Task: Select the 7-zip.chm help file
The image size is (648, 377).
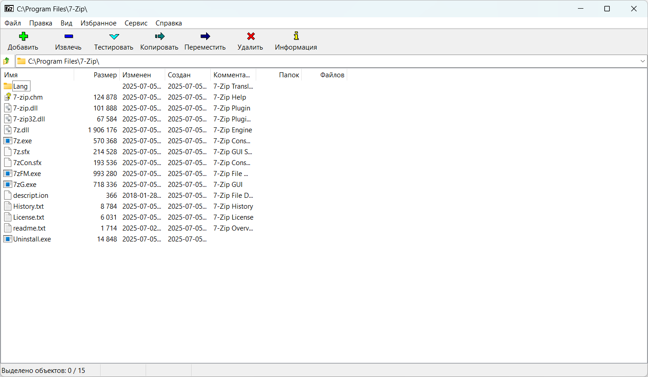Action: click(x=28, y=97)
